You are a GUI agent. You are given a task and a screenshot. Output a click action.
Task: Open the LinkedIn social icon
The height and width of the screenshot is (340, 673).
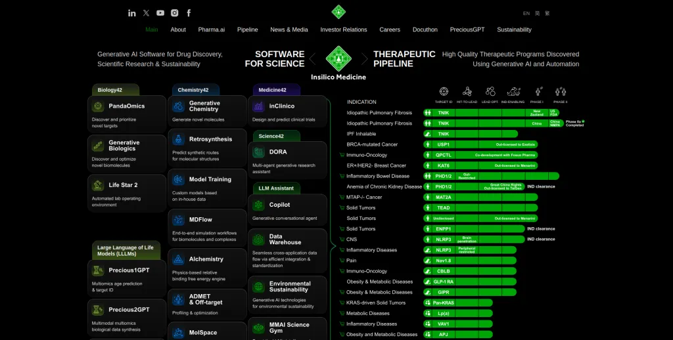click(131, 13)
